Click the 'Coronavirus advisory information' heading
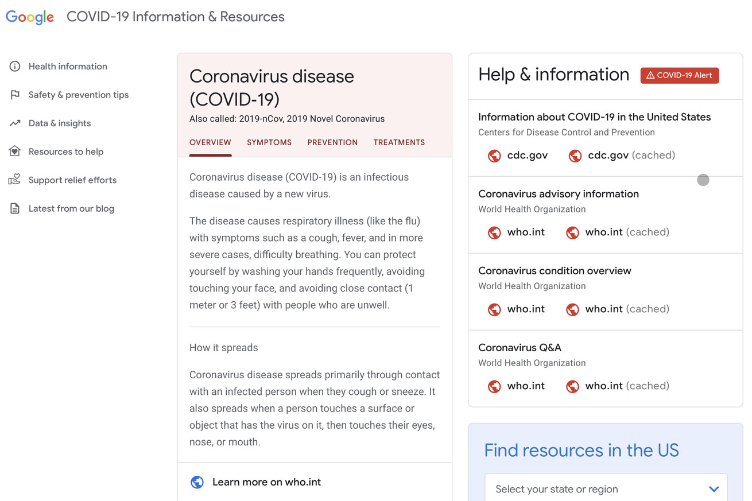Image resolution: width=752 pixels, height=501 pixels. click(x=559, y=194)
